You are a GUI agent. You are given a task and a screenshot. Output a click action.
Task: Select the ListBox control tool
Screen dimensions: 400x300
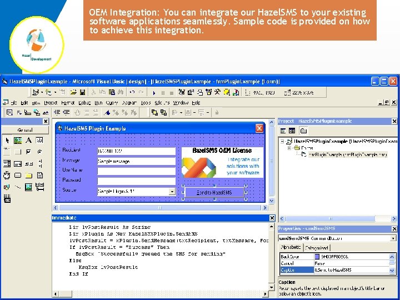tap(18, 163)
